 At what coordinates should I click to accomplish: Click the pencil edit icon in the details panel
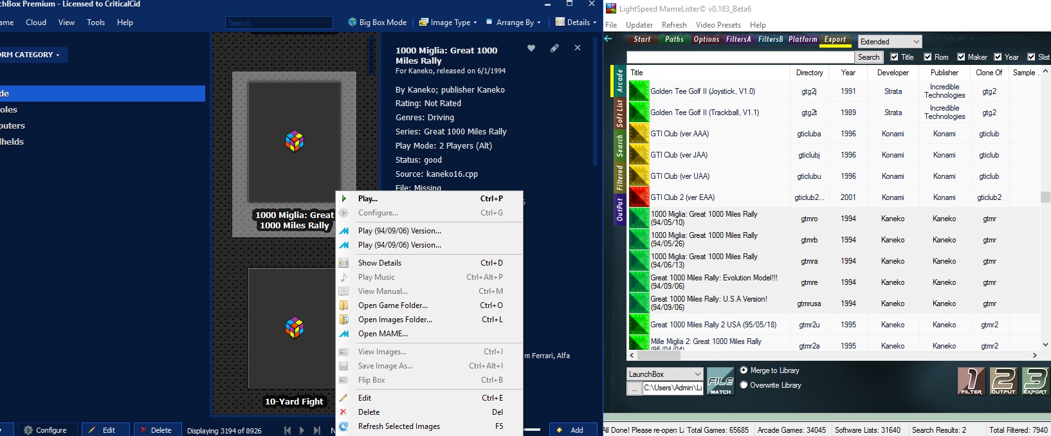click(x=554, y=48)
